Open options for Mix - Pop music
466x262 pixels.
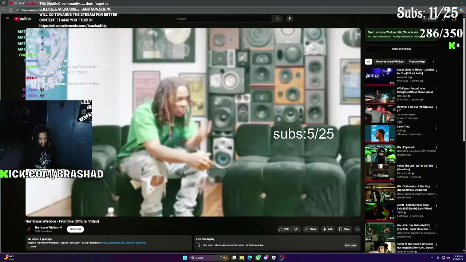[437, 148]
